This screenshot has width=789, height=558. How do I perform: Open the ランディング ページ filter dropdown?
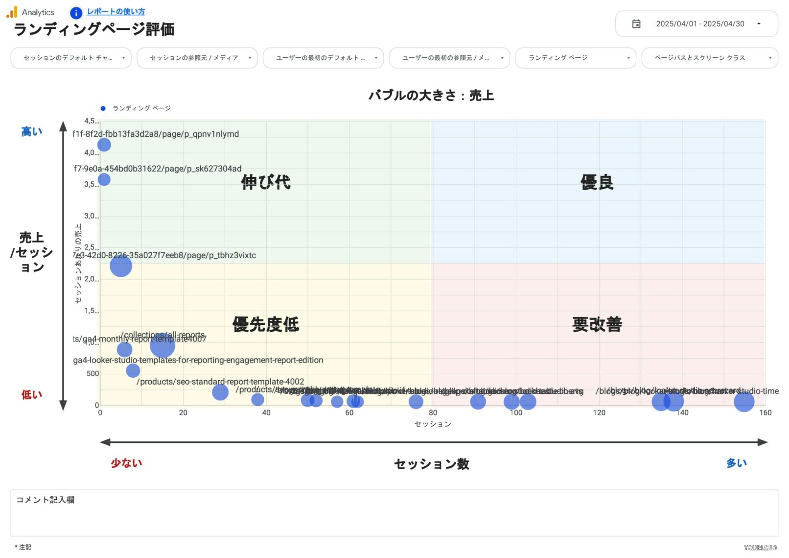coord(575,58)
